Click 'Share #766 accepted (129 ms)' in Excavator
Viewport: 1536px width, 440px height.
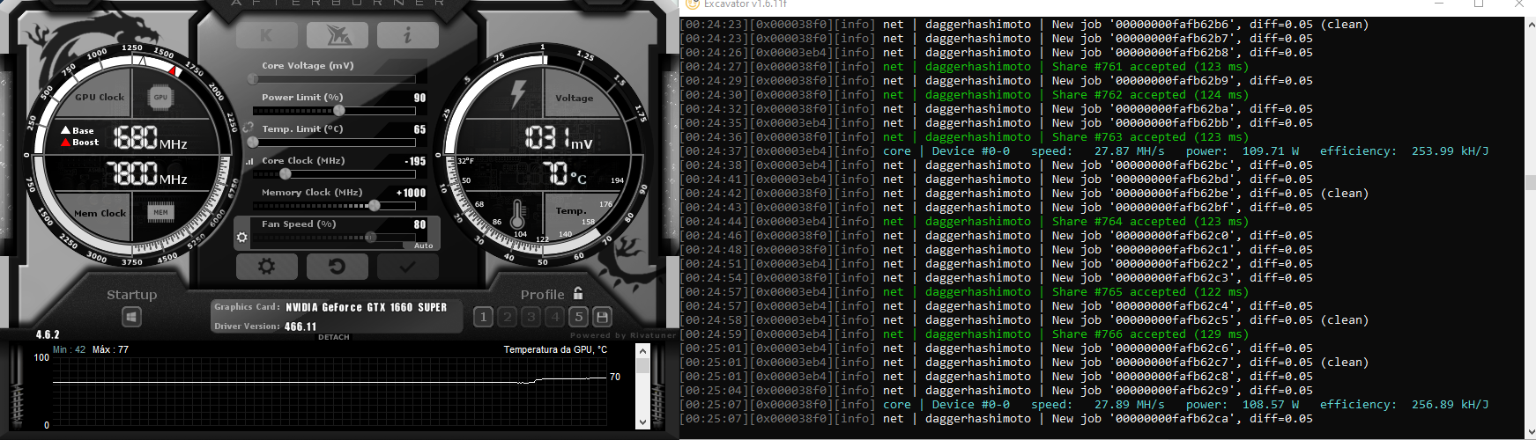1149,334
